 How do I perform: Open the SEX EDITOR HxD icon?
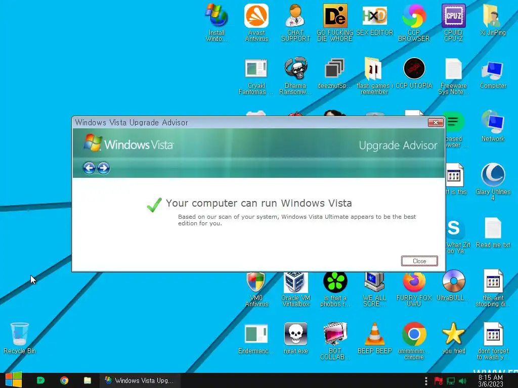[x=374, y=20]
